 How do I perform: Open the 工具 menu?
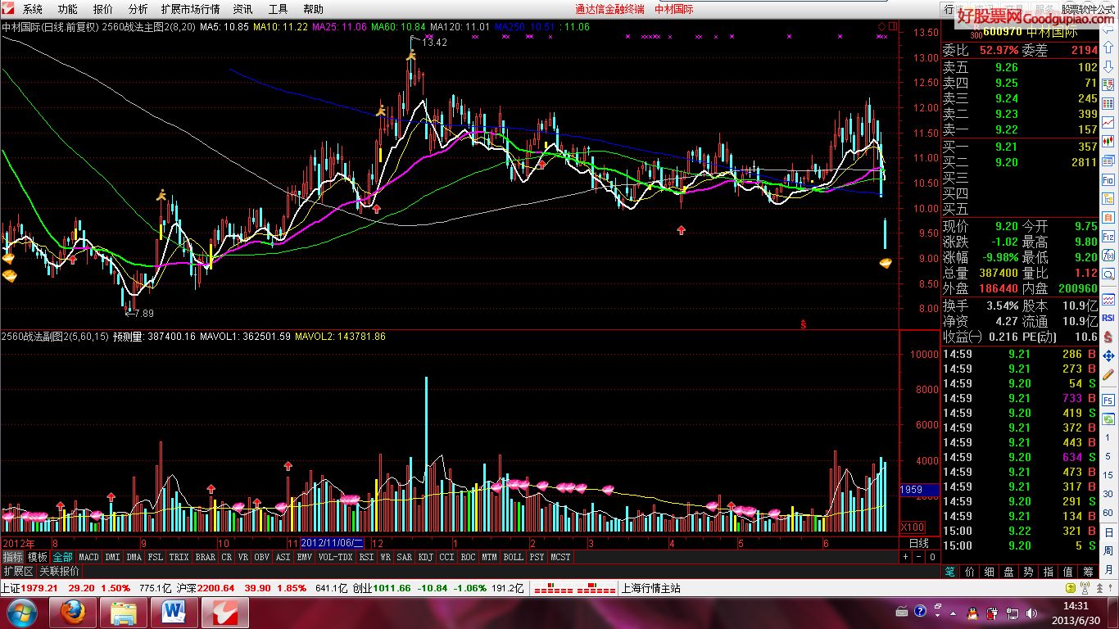[279, 9]
